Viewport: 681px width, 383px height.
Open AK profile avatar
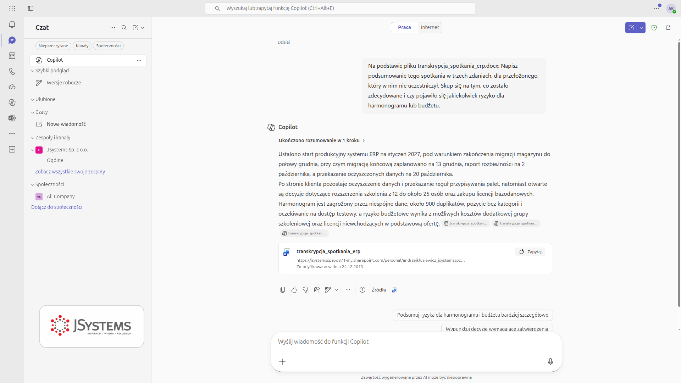coord(671,9)
